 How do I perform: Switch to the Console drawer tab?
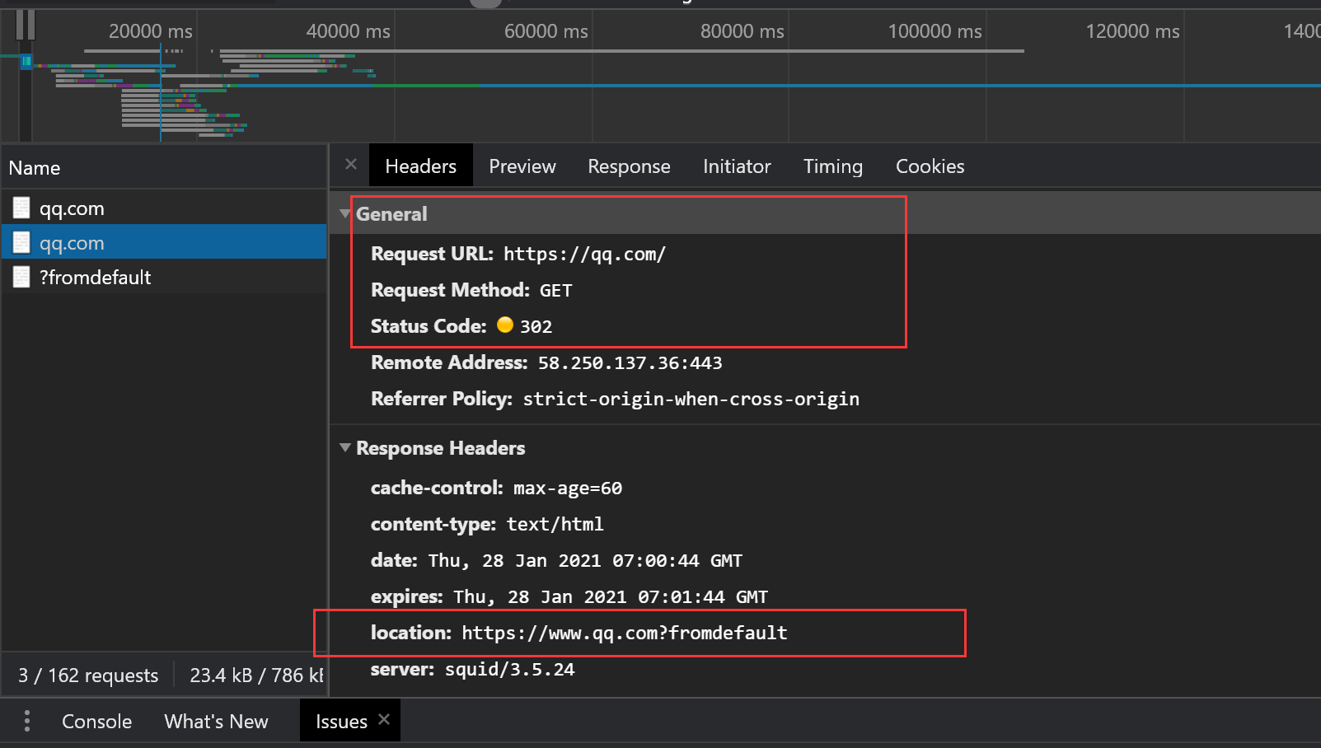(96, 721)
